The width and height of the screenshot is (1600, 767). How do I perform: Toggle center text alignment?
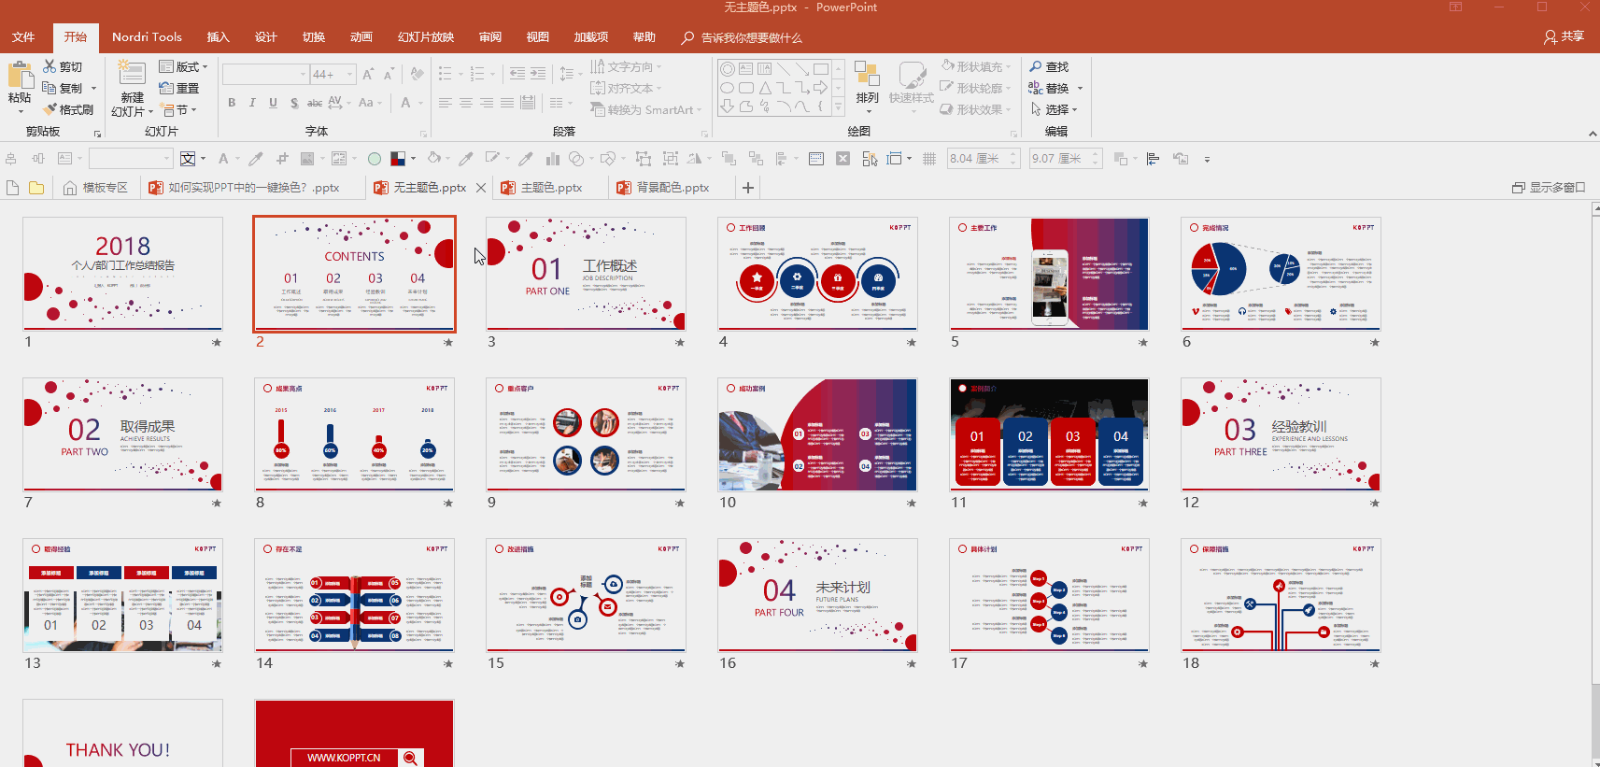coord(465,103)
